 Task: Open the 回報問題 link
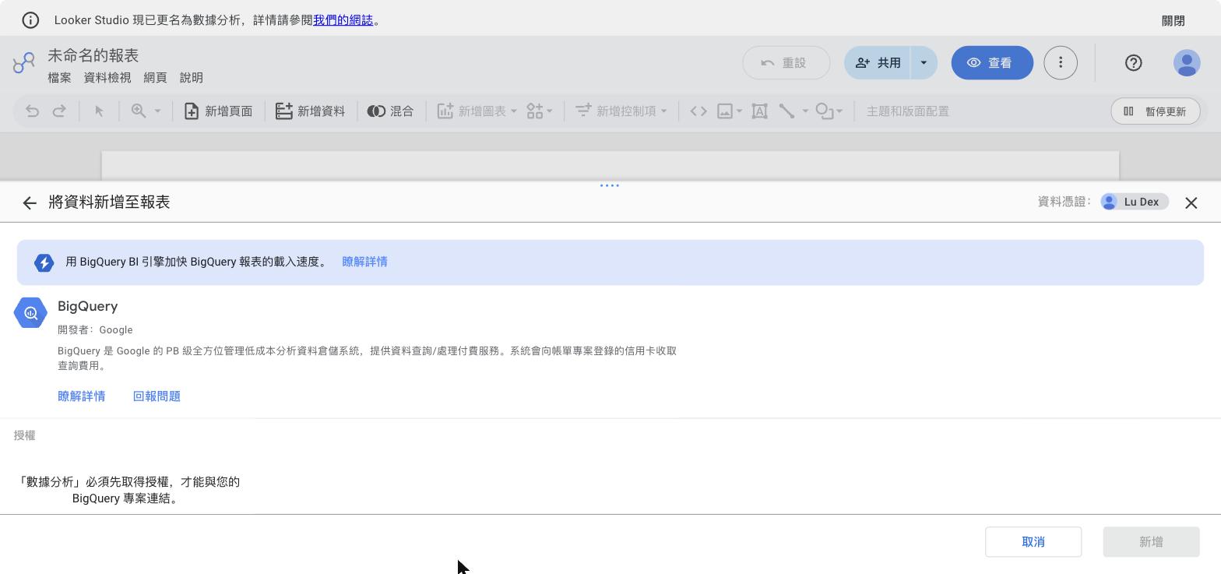[x=157, y=396]
